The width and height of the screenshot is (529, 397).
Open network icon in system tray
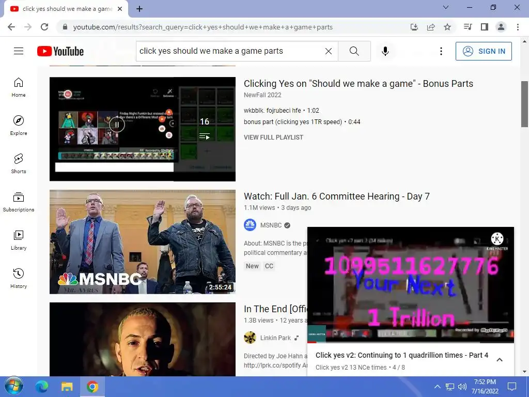450,387
